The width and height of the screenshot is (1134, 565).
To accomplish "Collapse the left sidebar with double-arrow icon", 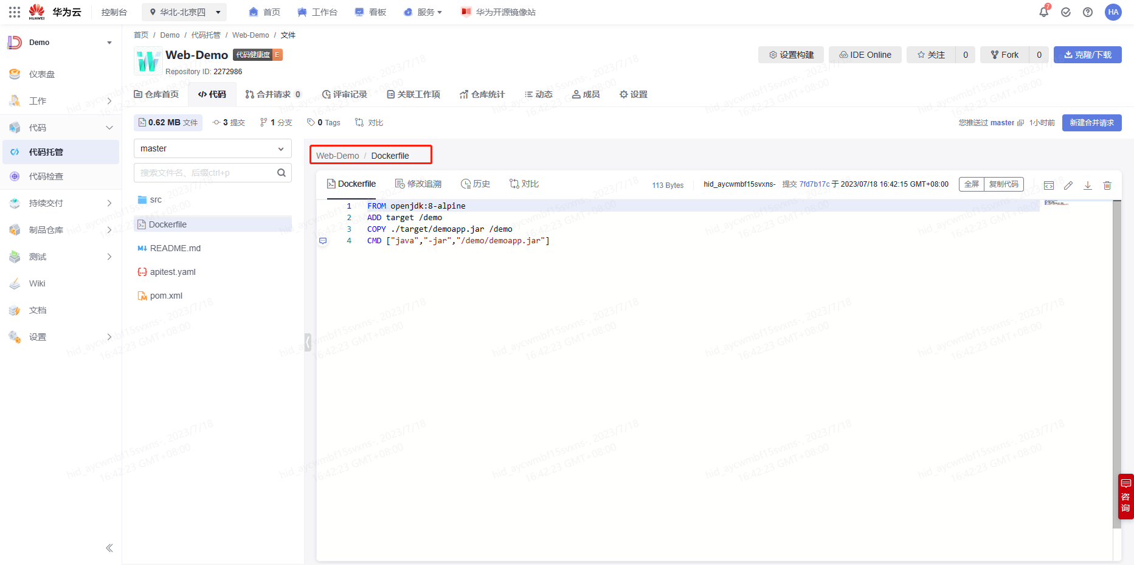I will pos(109,548).
